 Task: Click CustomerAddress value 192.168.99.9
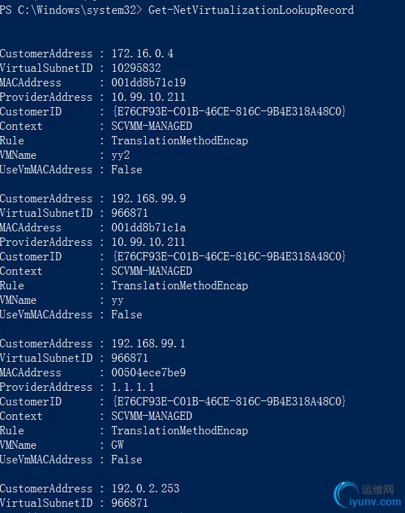coord(149,198)
